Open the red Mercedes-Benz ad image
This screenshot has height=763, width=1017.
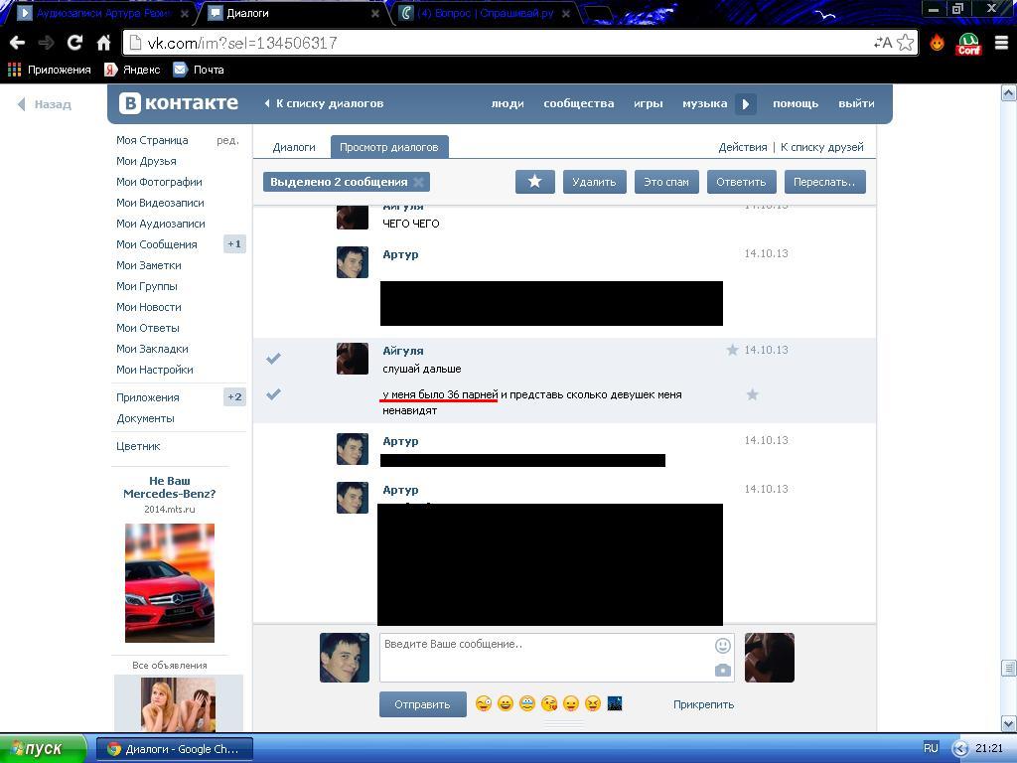coord(169,582)
